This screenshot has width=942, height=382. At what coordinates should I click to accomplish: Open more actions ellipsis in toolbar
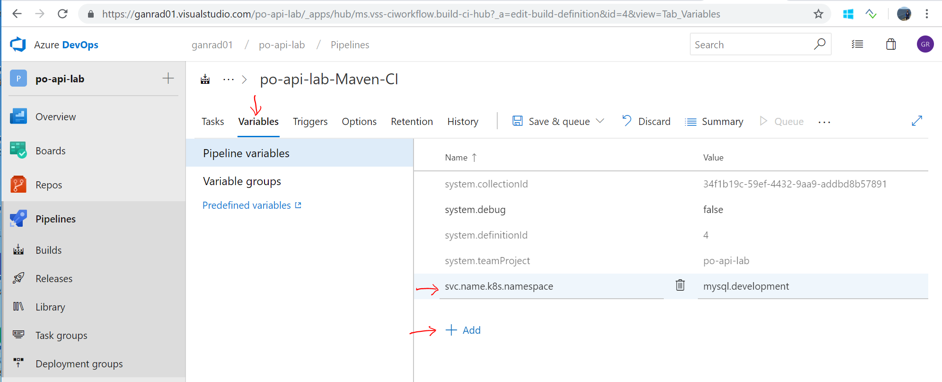click(824, 122)
